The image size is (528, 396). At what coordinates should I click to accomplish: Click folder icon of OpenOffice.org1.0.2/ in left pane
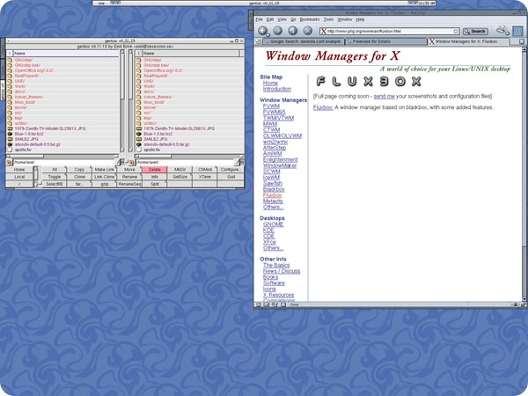pos(10,70)
